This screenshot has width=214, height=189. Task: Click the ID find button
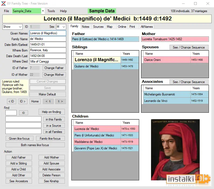23,113
